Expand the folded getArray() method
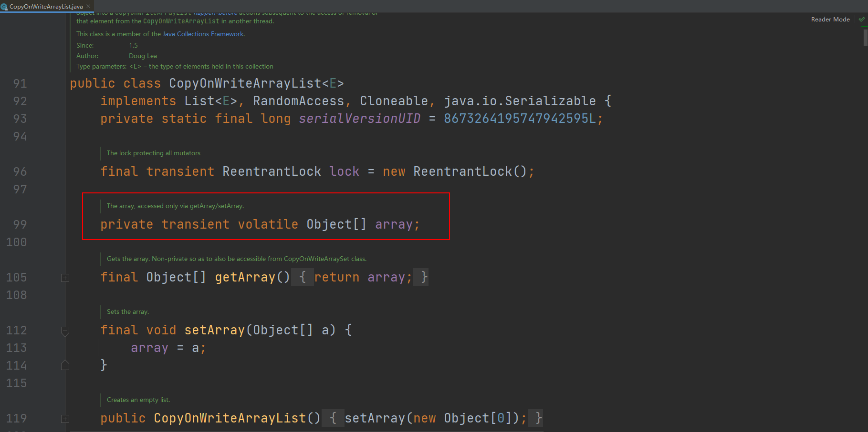Viewport: 868px width, 432px height. (65, 278)
